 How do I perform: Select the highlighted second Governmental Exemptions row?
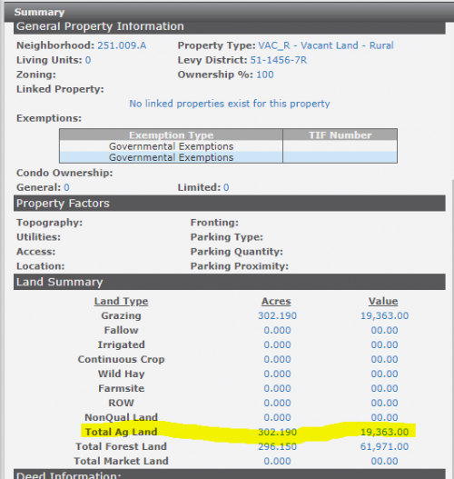[228, 157]
